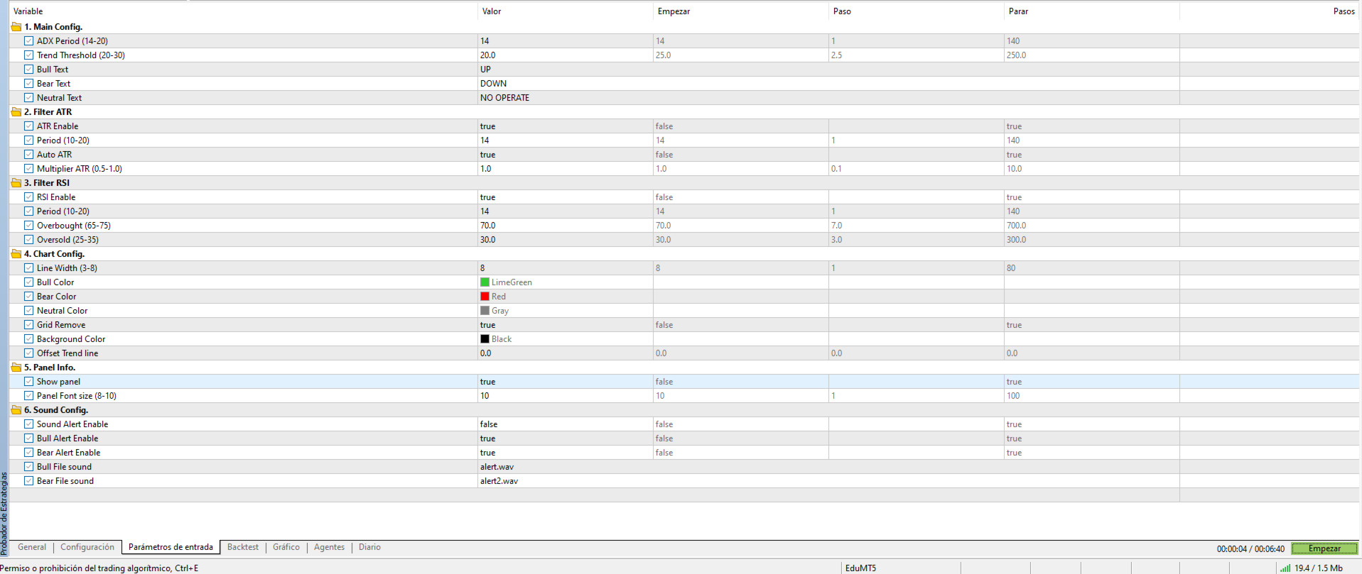Image resolution: width=1362 pixels, height=574 pixels.
Task: Switch to the Gráfico tab
Action: pos(286,547)
